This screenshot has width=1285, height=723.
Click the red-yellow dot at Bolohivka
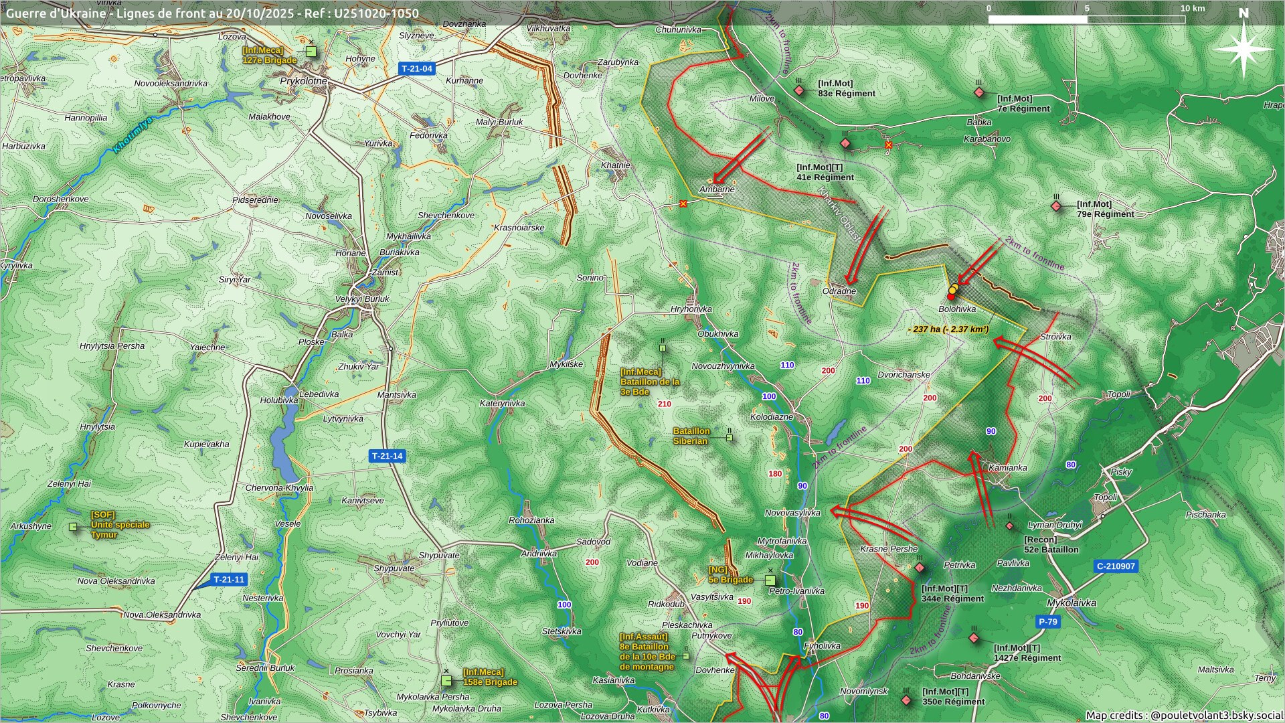pos(952,293)
